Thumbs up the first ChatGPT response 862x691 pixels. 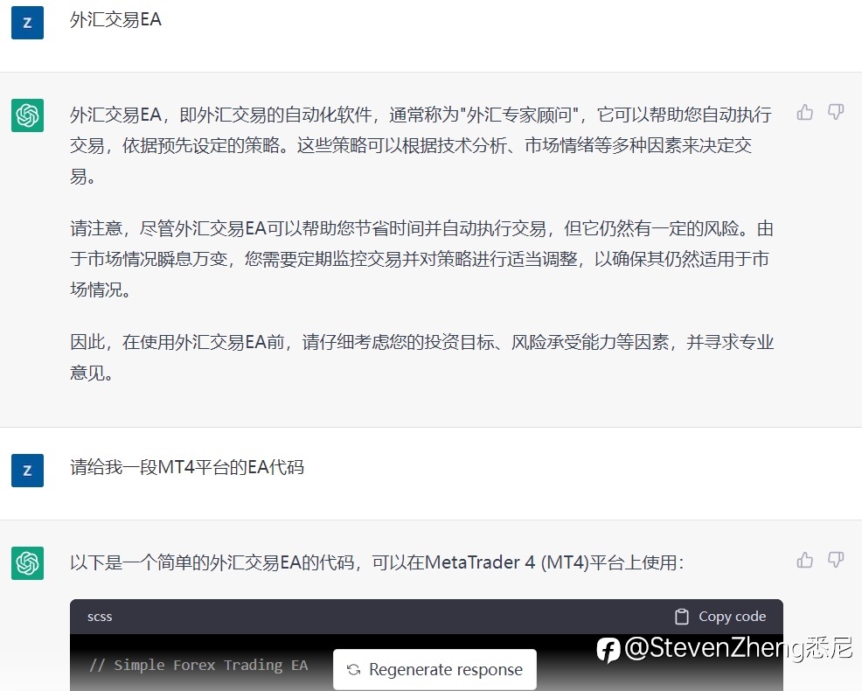(x=805, y=112)
